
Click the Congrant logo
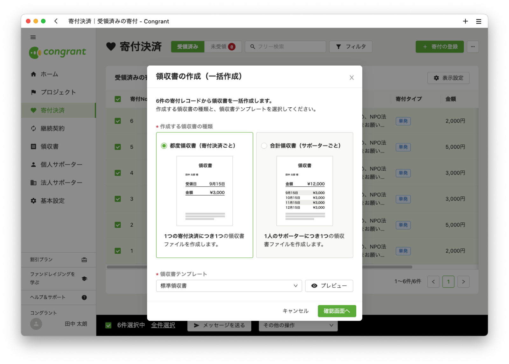(x=58, y=52)
